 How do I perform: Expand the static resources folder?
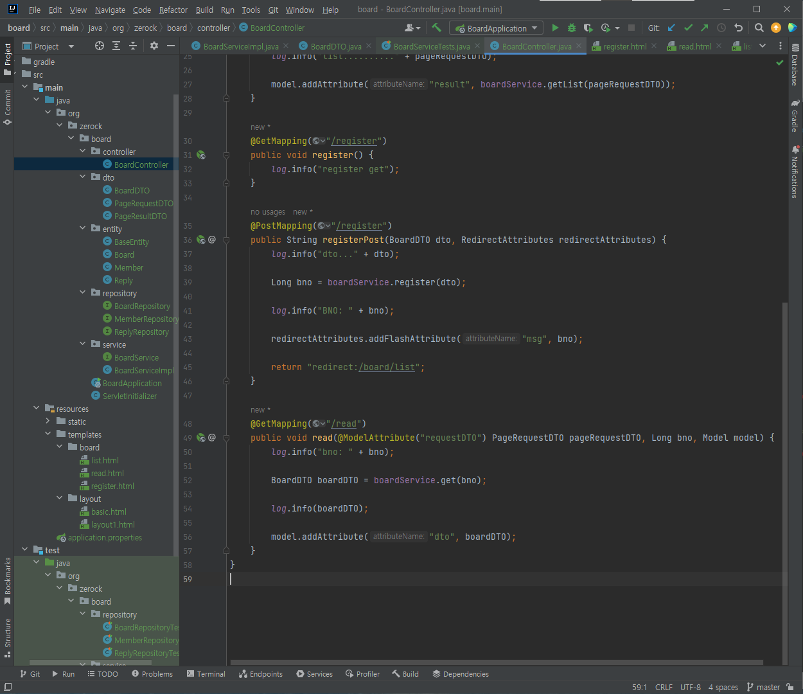pos(48,422)
